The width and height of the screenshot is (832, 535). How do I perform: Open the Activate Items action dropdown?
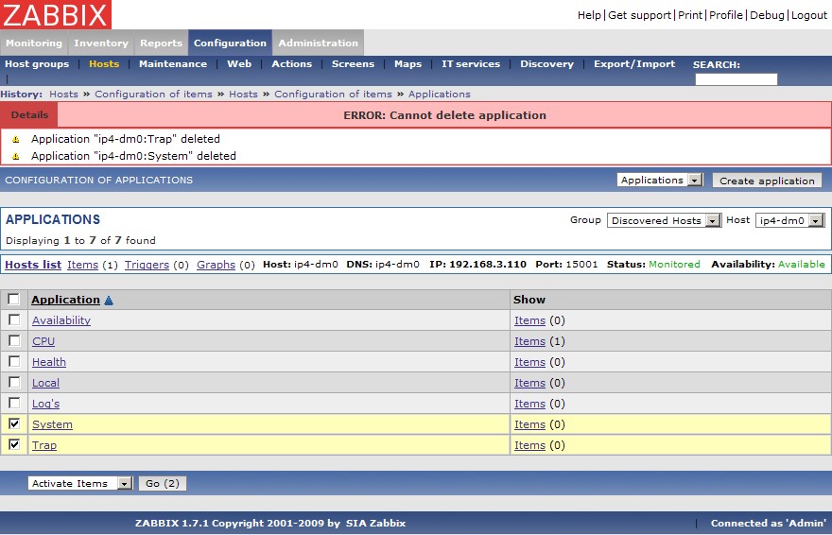coord(79,484)
